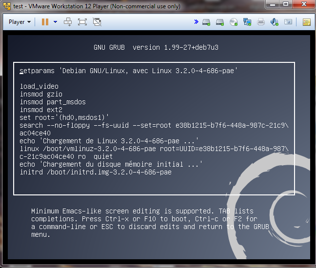316x268 pixels.
Task: Expand the devices toolbar chevron
Action: (196, 22)
